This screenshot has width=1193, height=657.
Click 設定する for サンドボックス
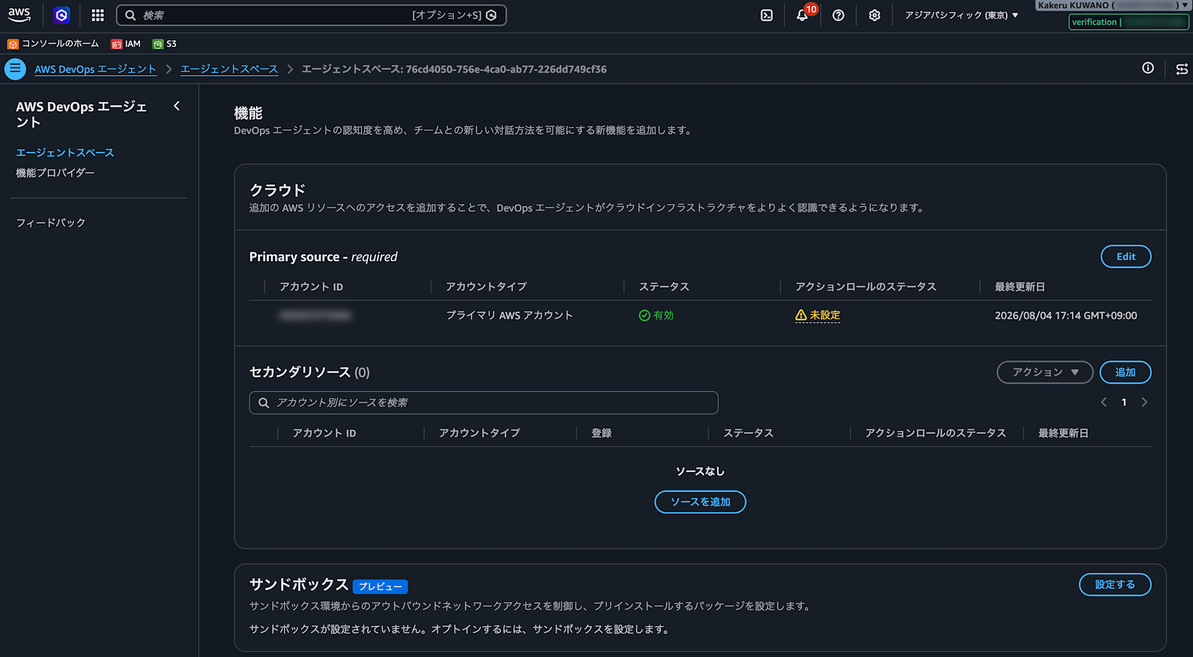(x=1115, y=585)
